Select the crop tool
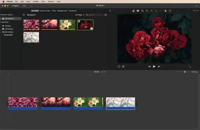 pos(142,11)
